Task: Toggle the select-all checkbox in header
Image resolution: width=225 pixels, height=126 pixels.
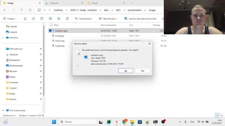Action: point(51,25)
